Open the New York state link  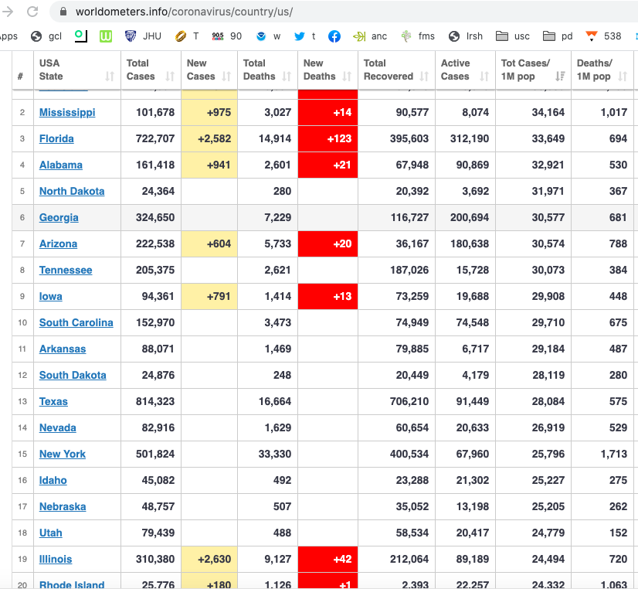(63, 454)
